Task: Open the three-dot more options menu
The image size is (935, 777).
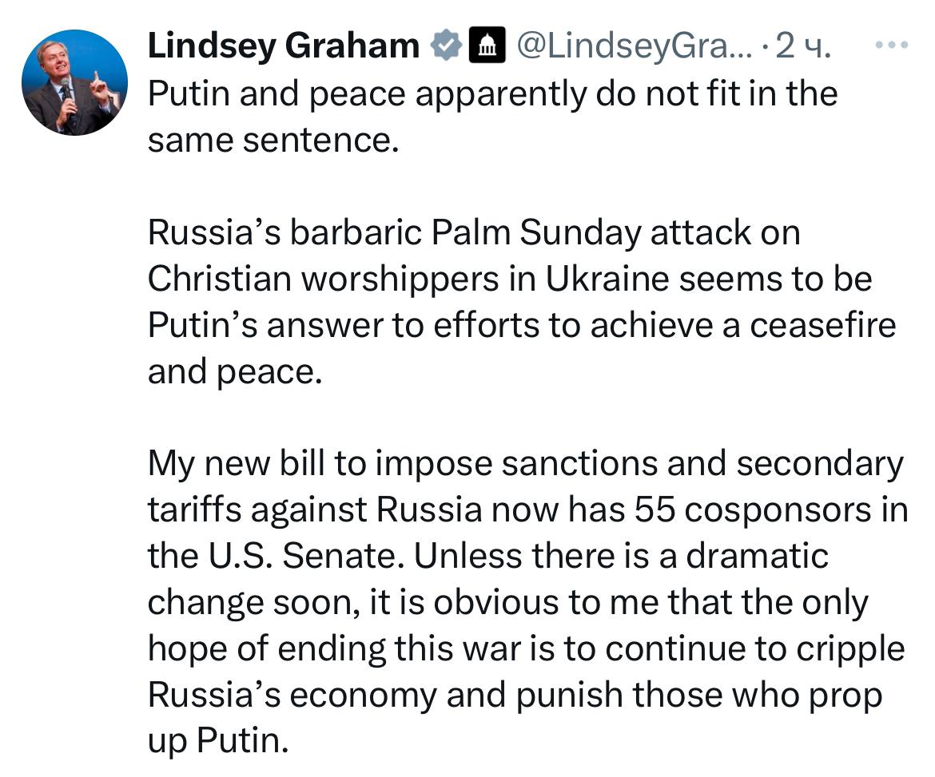Action: [x=893, y=46]
